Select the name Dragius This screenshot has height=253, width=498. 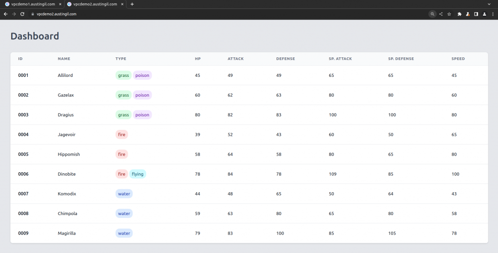click(66, 115)
